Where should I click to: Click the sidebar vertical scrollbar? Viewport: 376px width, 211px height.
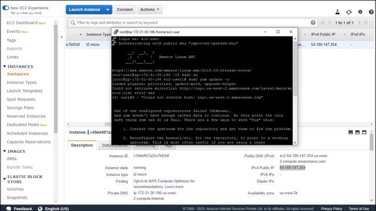56,79
